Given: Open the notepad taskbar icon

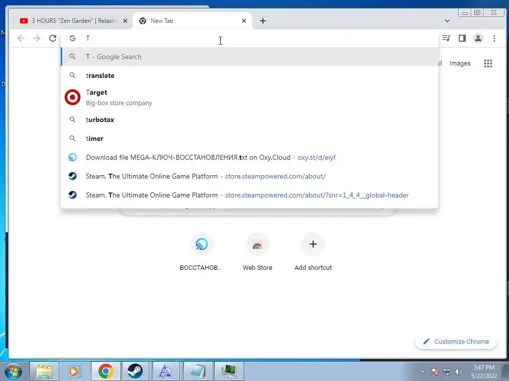Looking at the screenshot, I should coord(198,371).
